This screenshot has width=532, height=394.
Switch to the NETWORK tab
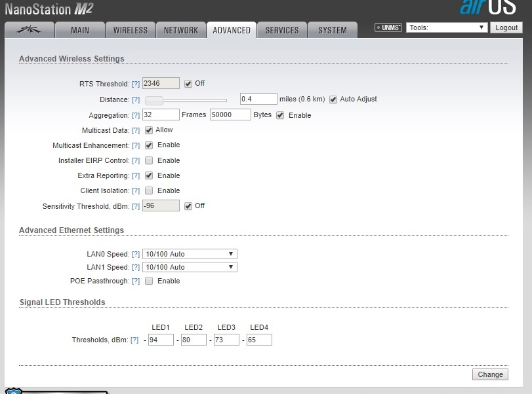pos(181,30)
